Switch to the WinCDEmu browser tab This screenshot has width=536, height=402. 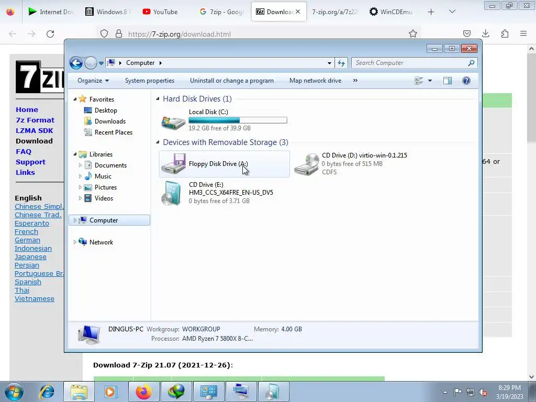point(392,12)
